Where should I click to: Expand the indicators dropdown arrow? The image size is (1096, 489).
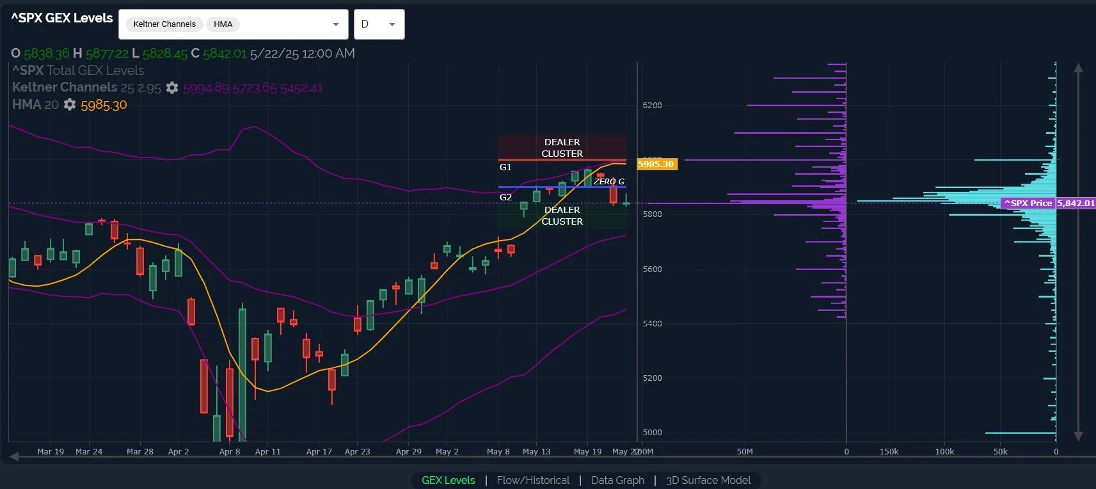point(336,24)
